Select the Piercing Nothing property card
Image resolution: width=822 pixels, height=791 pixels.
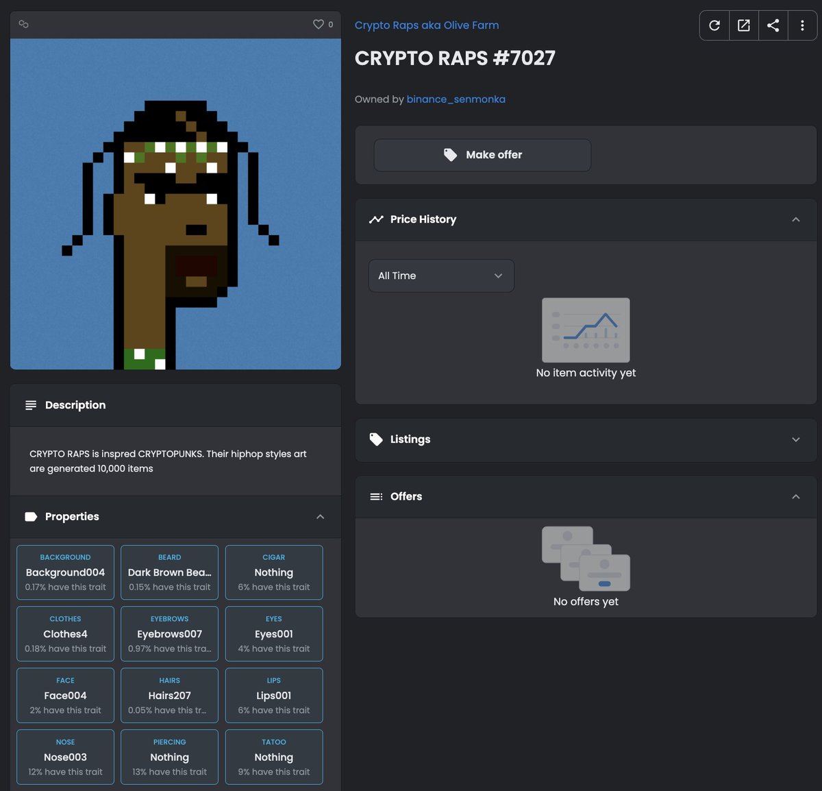[170, 757]
